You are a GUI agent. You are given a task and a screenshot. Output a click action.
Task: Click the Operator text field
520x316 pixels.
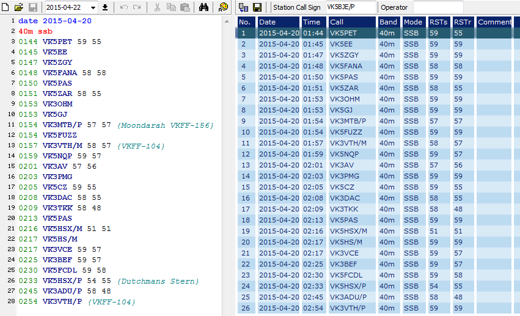pyautogui.click(x=438, y=7)
